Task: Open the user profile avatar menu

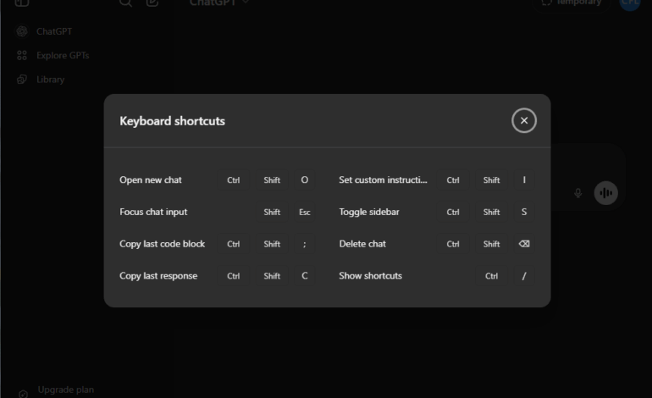Action: pyautogui.click(x=630, y=3)
